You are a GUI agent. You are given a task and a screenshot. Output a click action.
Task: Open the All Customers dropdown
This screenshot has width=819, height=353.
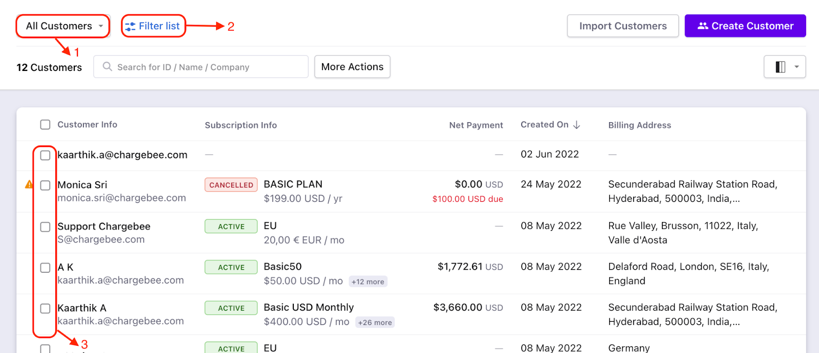point(63,26)
